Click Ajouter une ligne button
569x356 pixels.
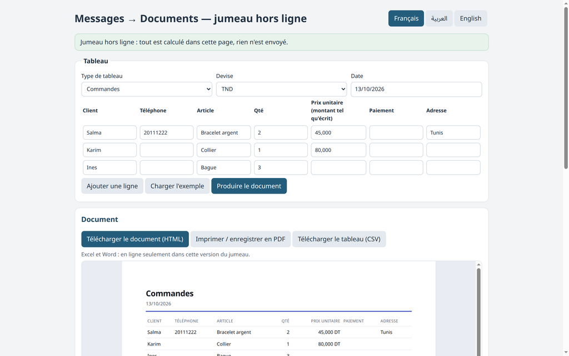click(112, 186)
